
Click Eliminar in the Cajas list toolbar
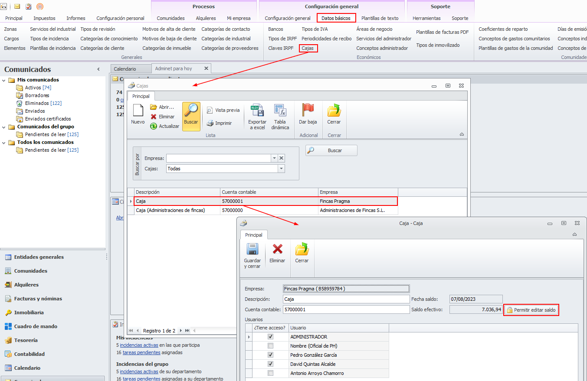(162, 117)
